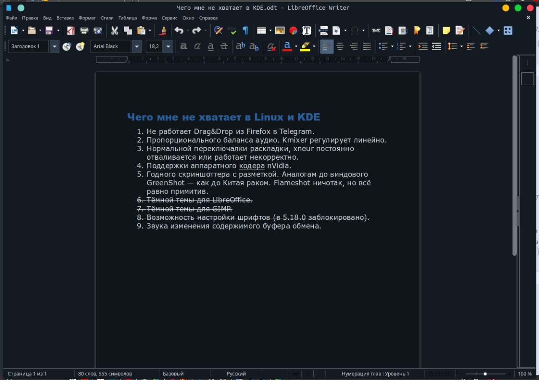This screenshot has width=539, height=380.
Task: Apply the red font color
Action: coord(287,46)
